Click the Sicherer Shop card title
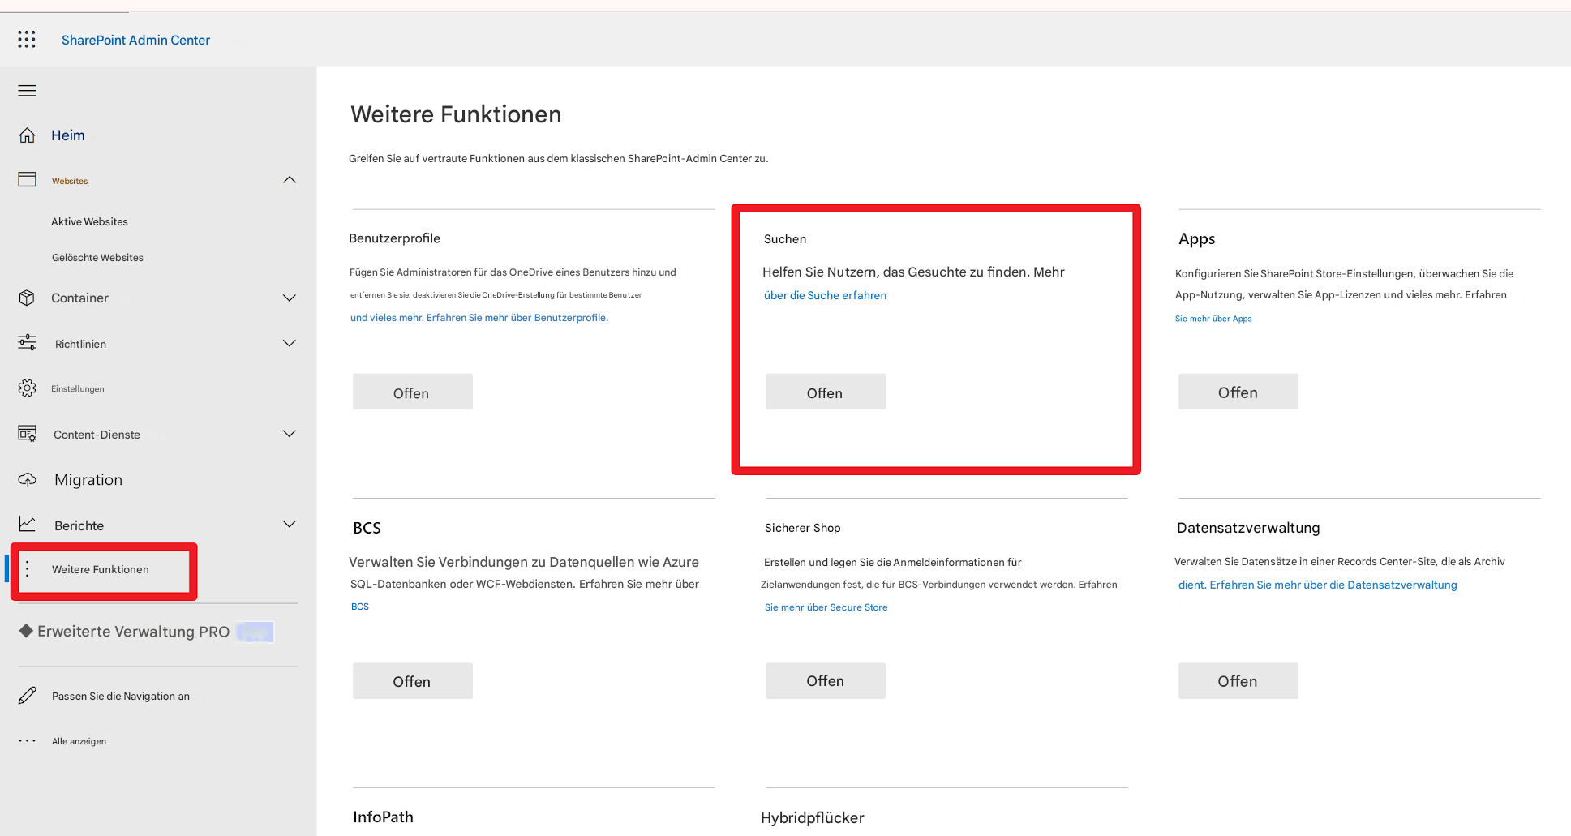Screen dimensions: 1571x836 802,528
